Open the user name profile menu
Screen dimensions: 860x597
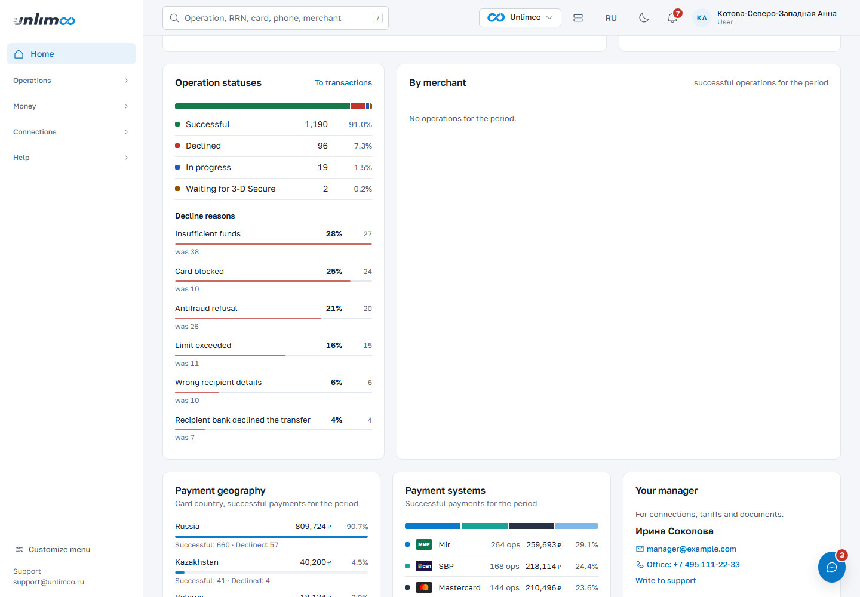(x=776, y=18)
